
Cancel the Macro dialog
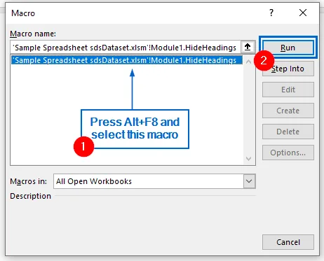pyautogui.click(x=288, y=242)
